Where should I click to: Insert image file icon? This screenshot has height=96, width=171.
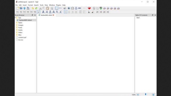coord(69,8)
